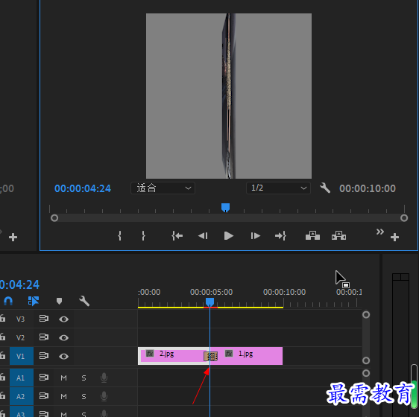419x417 pixels.
Task: Open timeline display settings wrench
Action: click(x=84, y=301)
